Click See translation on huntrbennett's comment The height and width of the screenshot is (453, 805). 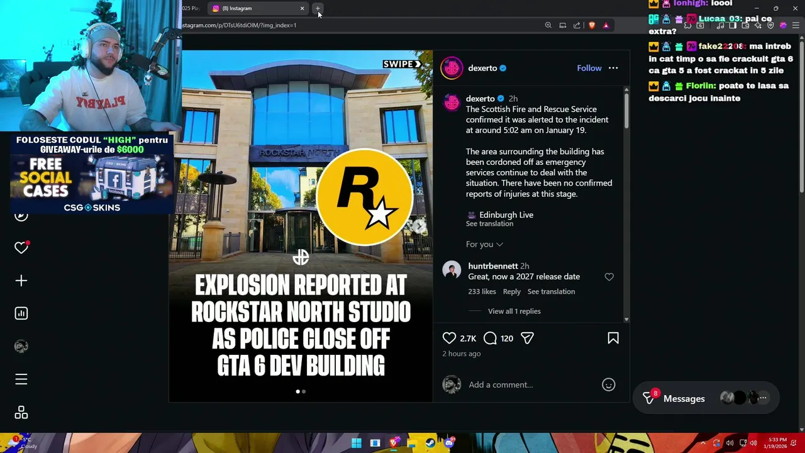point(551,291)
